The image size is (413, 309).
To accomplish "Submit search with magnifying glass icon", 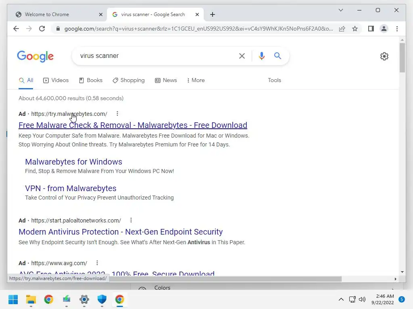I will click(x=277, y=56).
